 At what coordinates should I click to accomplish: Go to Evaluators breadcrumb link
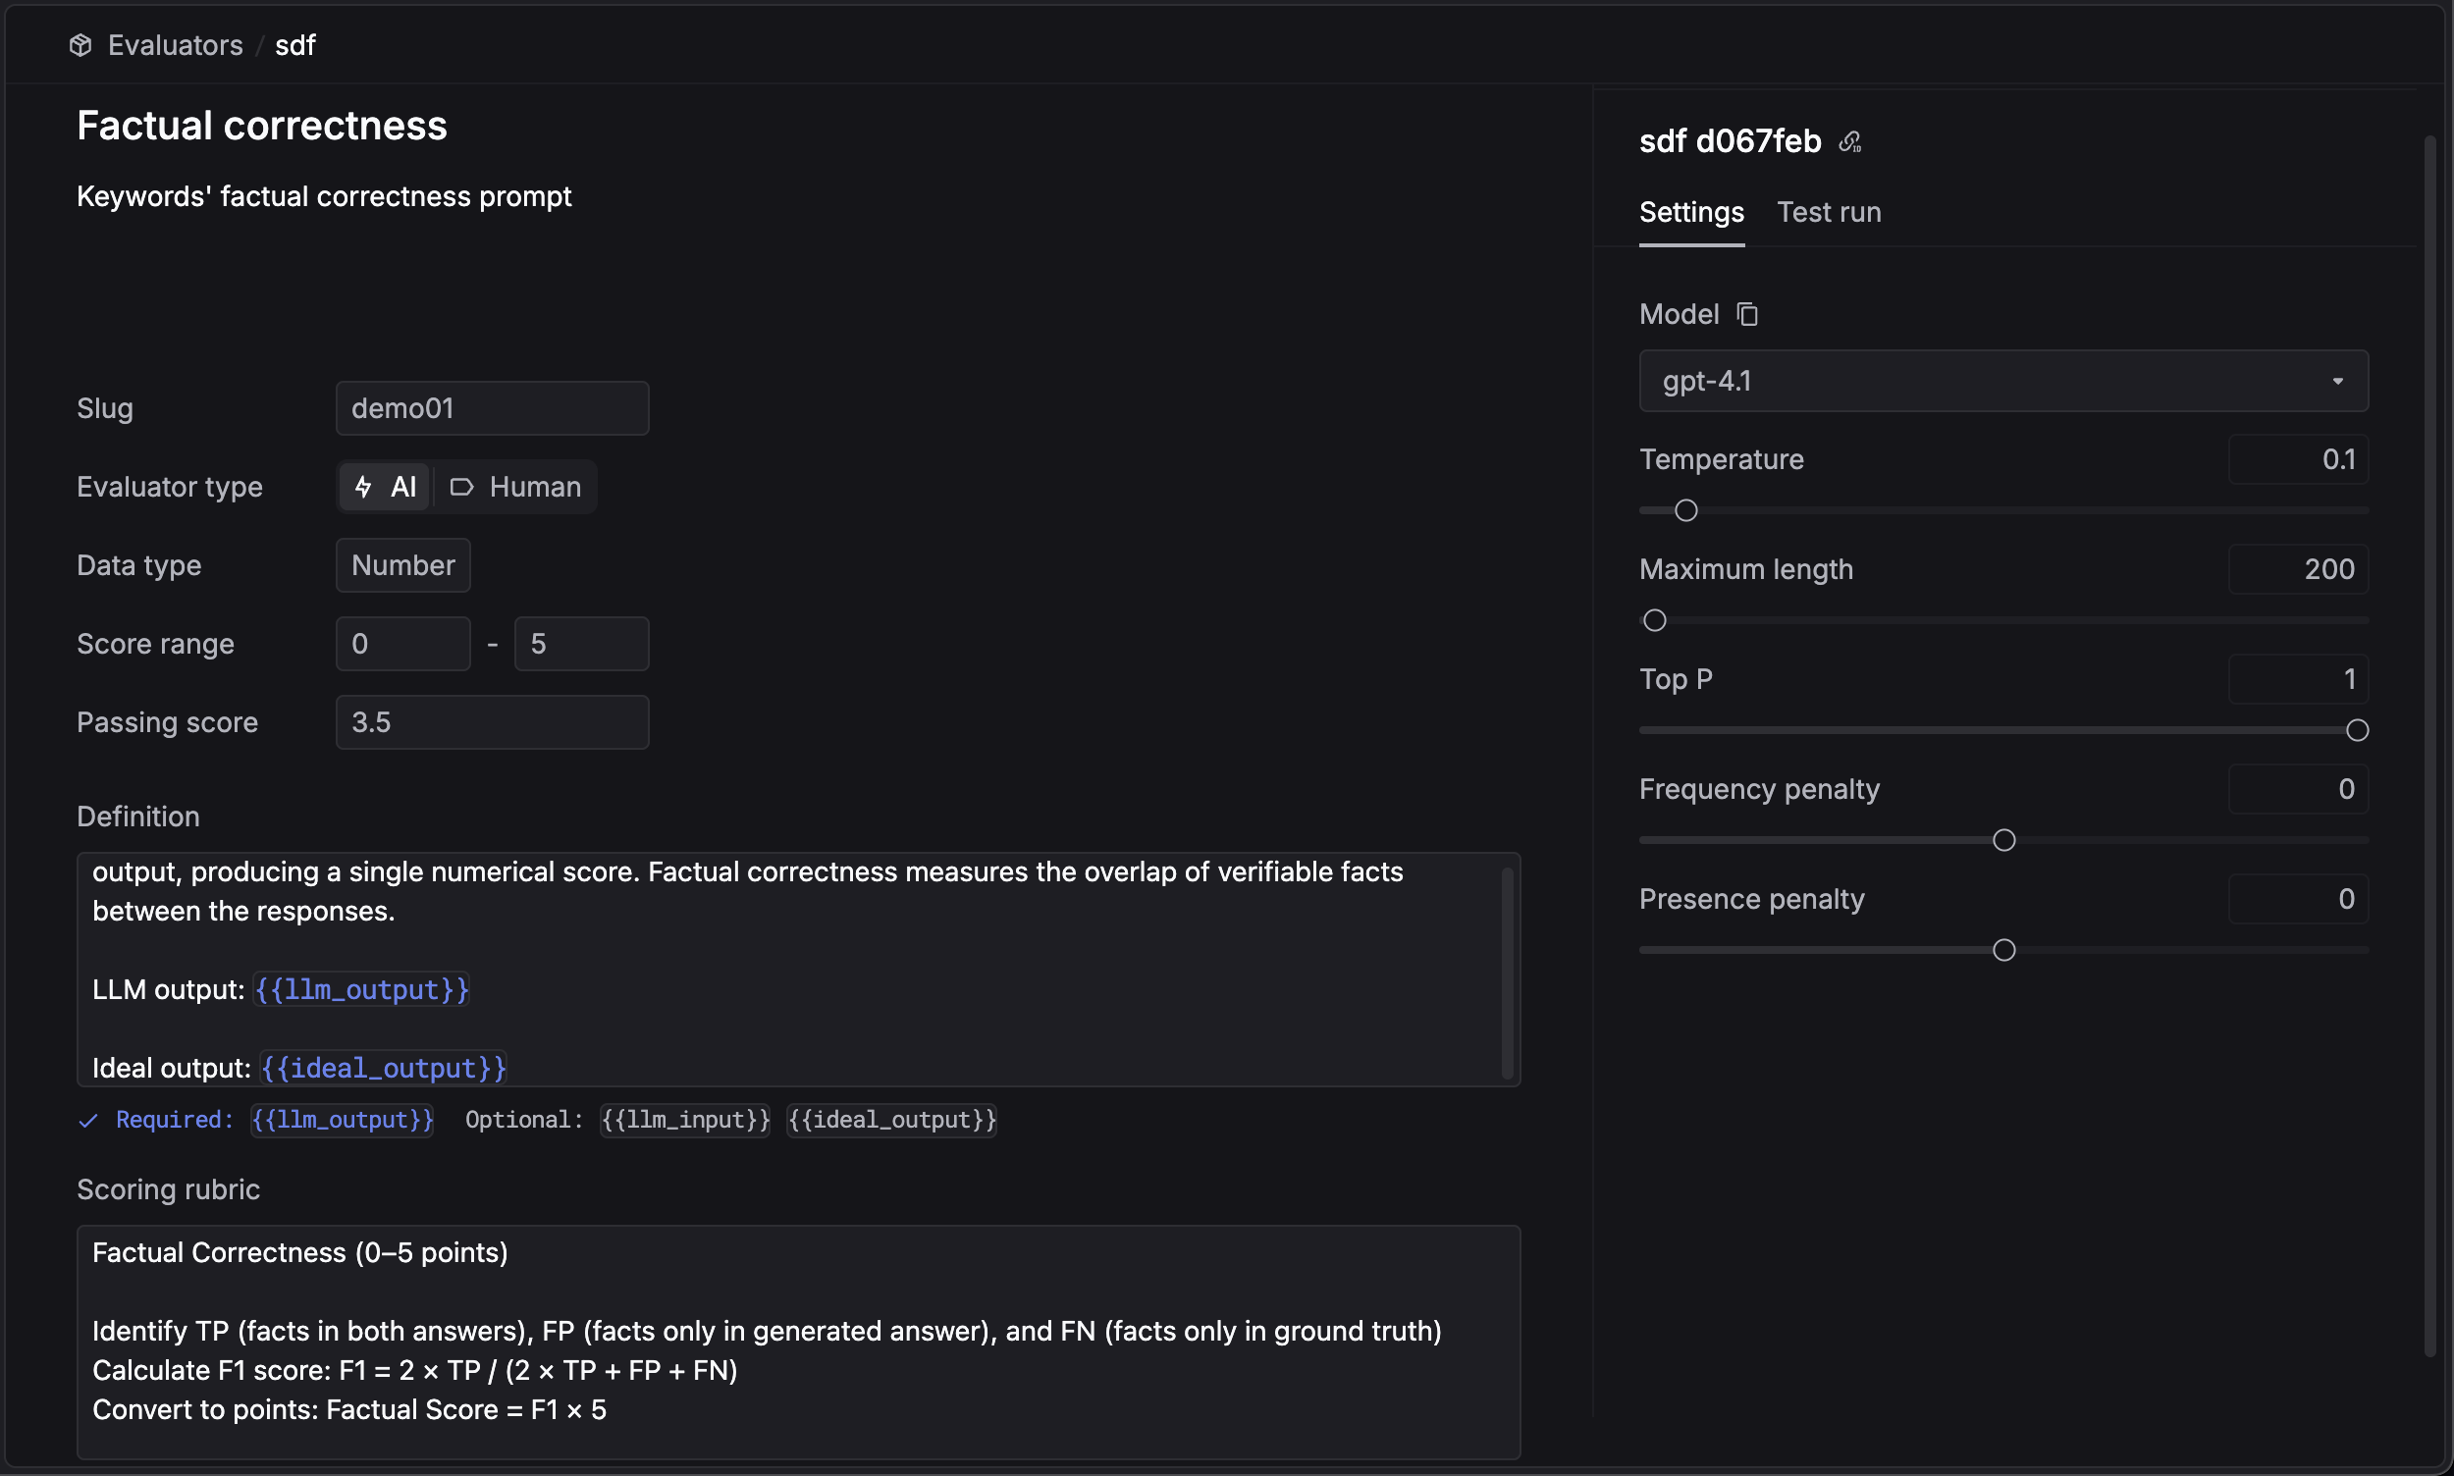click(x=175, y=45)
